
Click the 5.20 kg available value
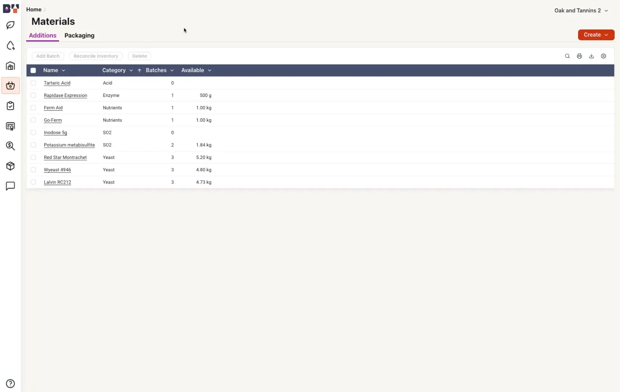204,157
